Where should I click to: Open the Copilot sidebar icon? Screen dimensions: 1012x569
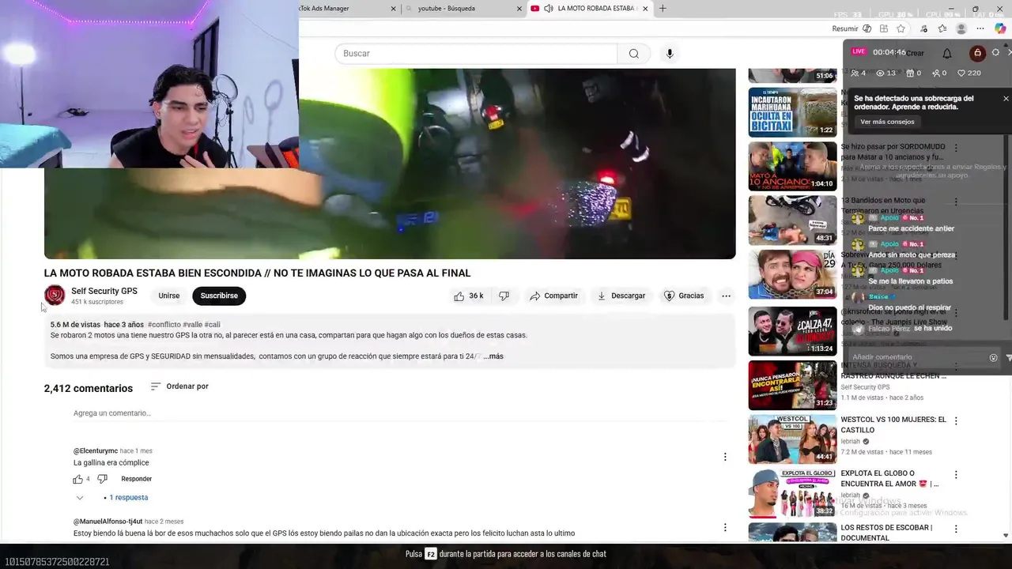pos(1000,28)
